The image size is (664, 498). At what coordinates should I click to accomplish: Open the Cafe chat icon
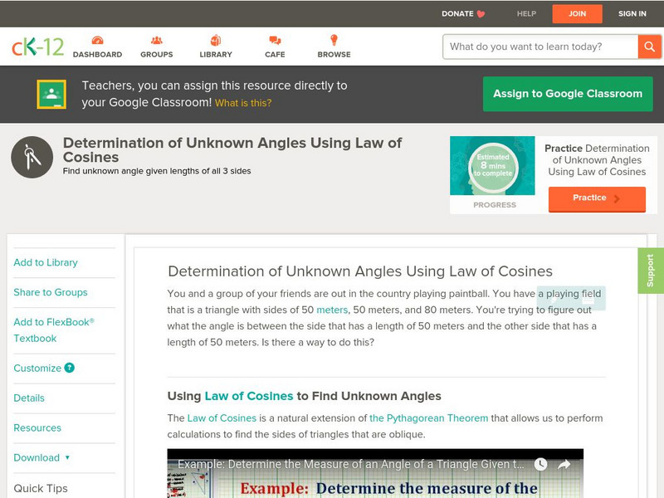(275, 41)
